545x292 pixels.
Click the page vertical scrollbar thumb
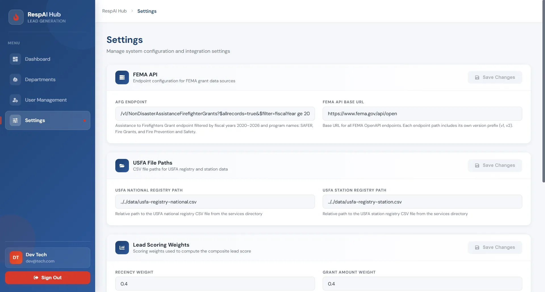pyautogui.click(x=544, y=91)
